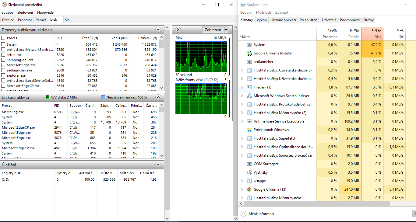416x222 pixels.
Task: Collapse Task Manager via Méně informací arrow
Action: tap(243, 213)
